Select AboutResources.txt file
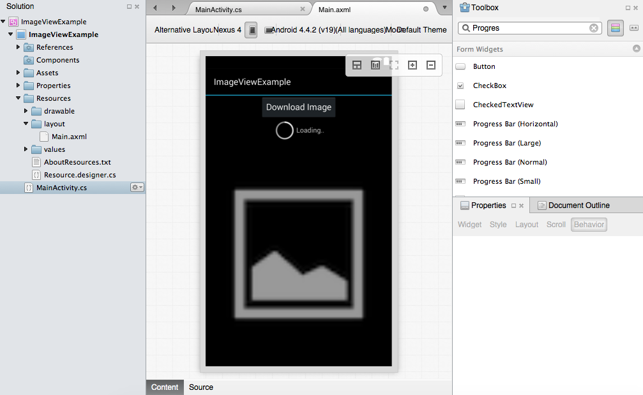The image size is (643, 395). 77,162
